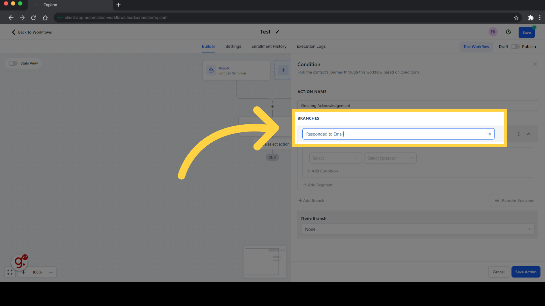This screenshot has height=306, width=545.
Task: Open the condition Select dropdown
Action: [336, 158]
